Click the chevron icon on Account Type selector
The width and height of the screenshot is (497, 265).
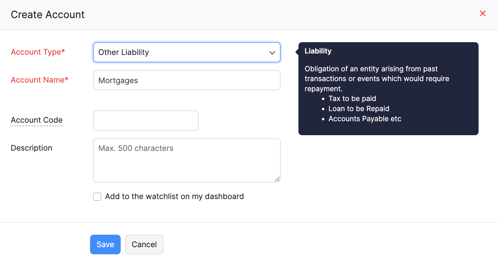point(272,52)
